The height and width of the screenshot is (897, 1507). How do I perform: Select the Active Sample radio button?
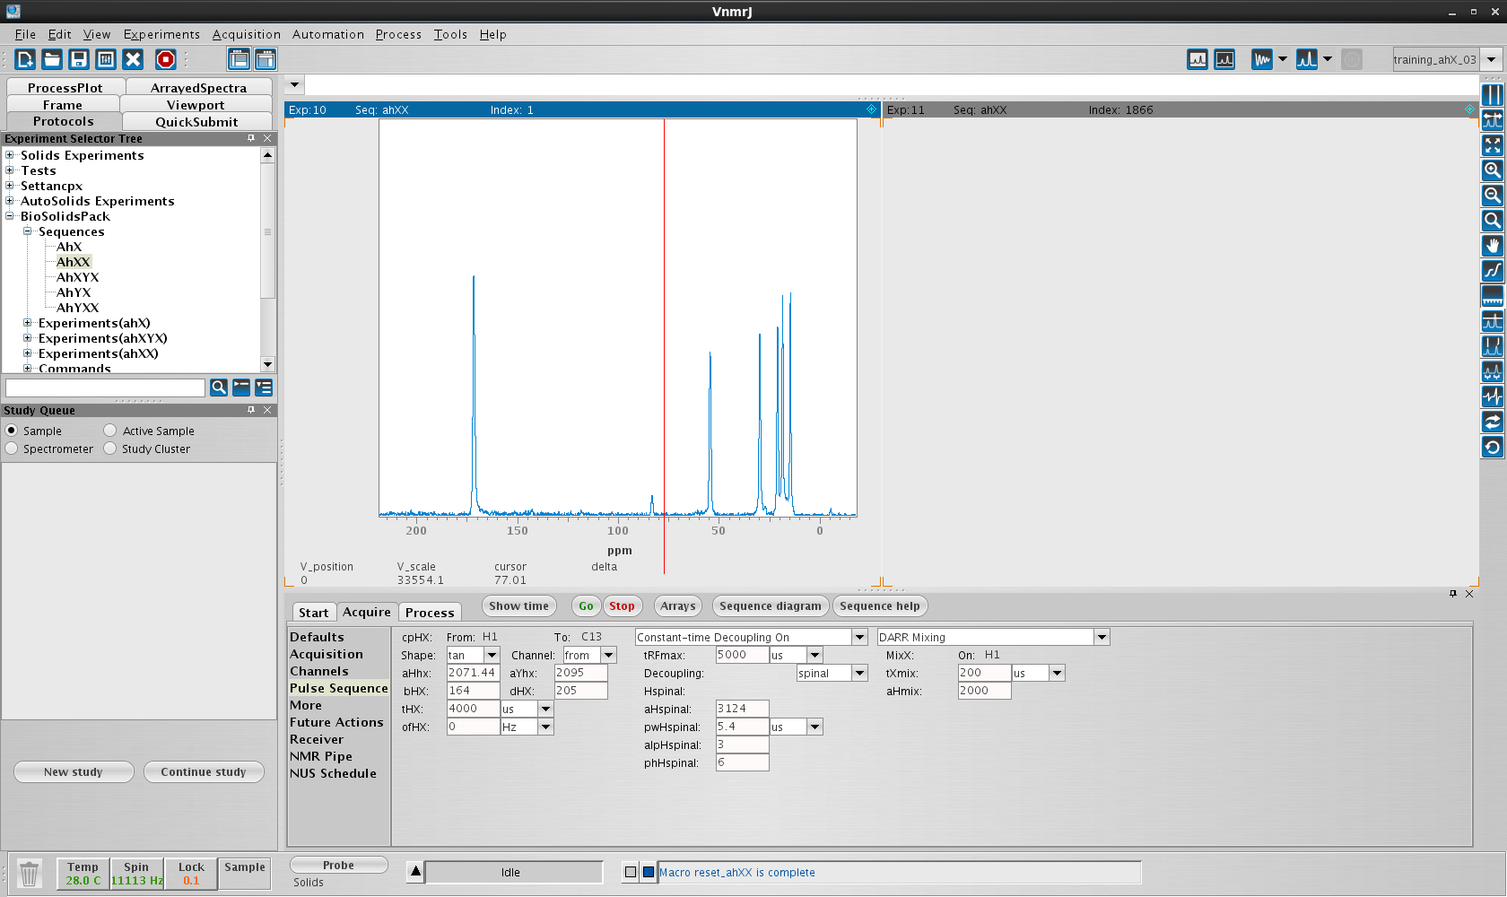[110, 431]
